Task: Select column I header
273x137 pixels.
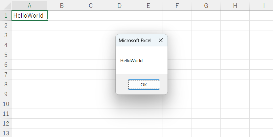Action: tap(264, 6)
